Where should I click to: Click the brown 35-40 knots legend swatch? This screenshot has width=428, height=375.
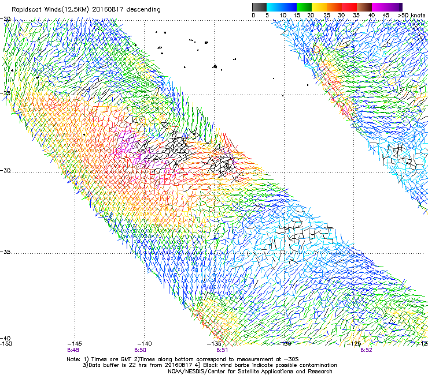pos(364,7)
